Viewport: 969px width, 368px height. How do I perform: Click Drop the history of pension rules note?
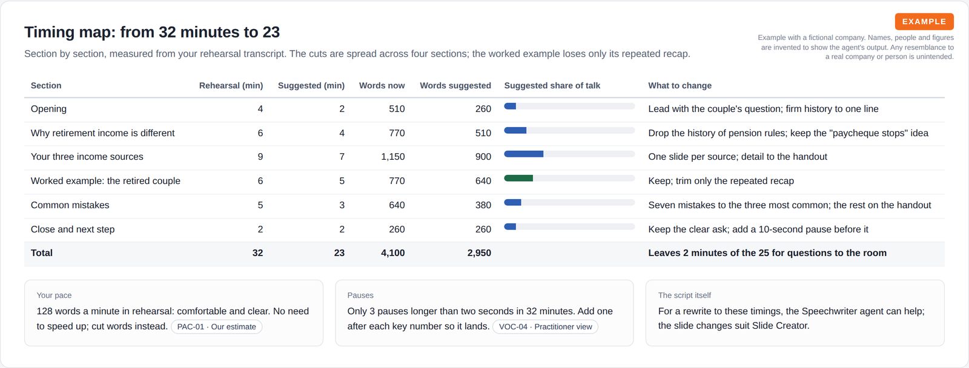[788, 133]
